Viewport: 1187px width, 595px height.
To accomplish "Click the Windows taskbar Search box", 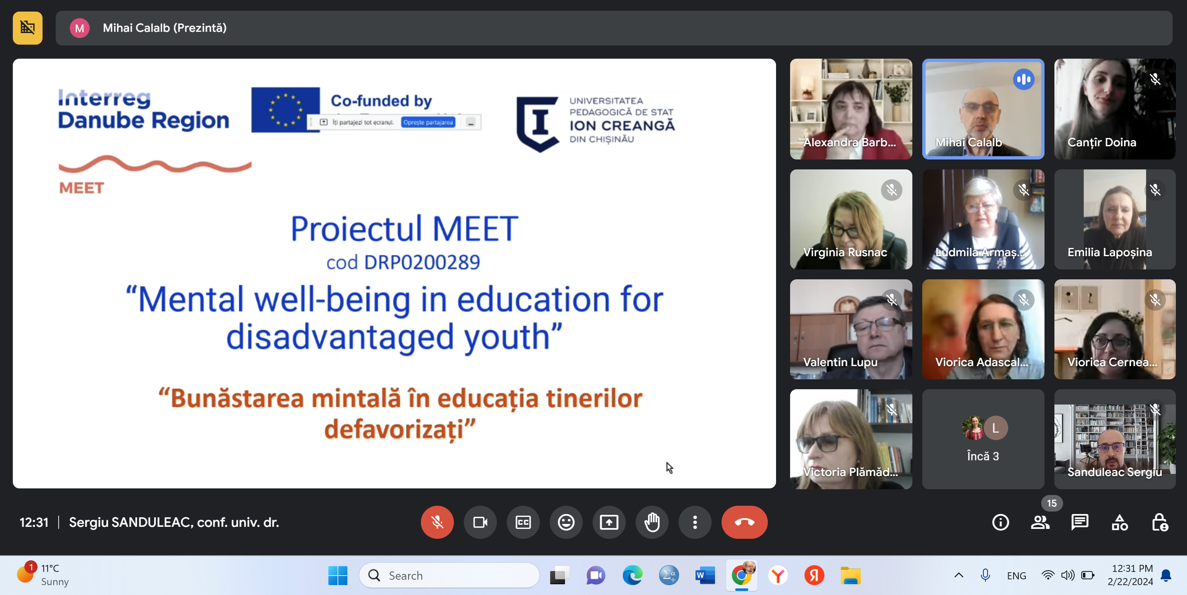I will click(x=449, y=575).
